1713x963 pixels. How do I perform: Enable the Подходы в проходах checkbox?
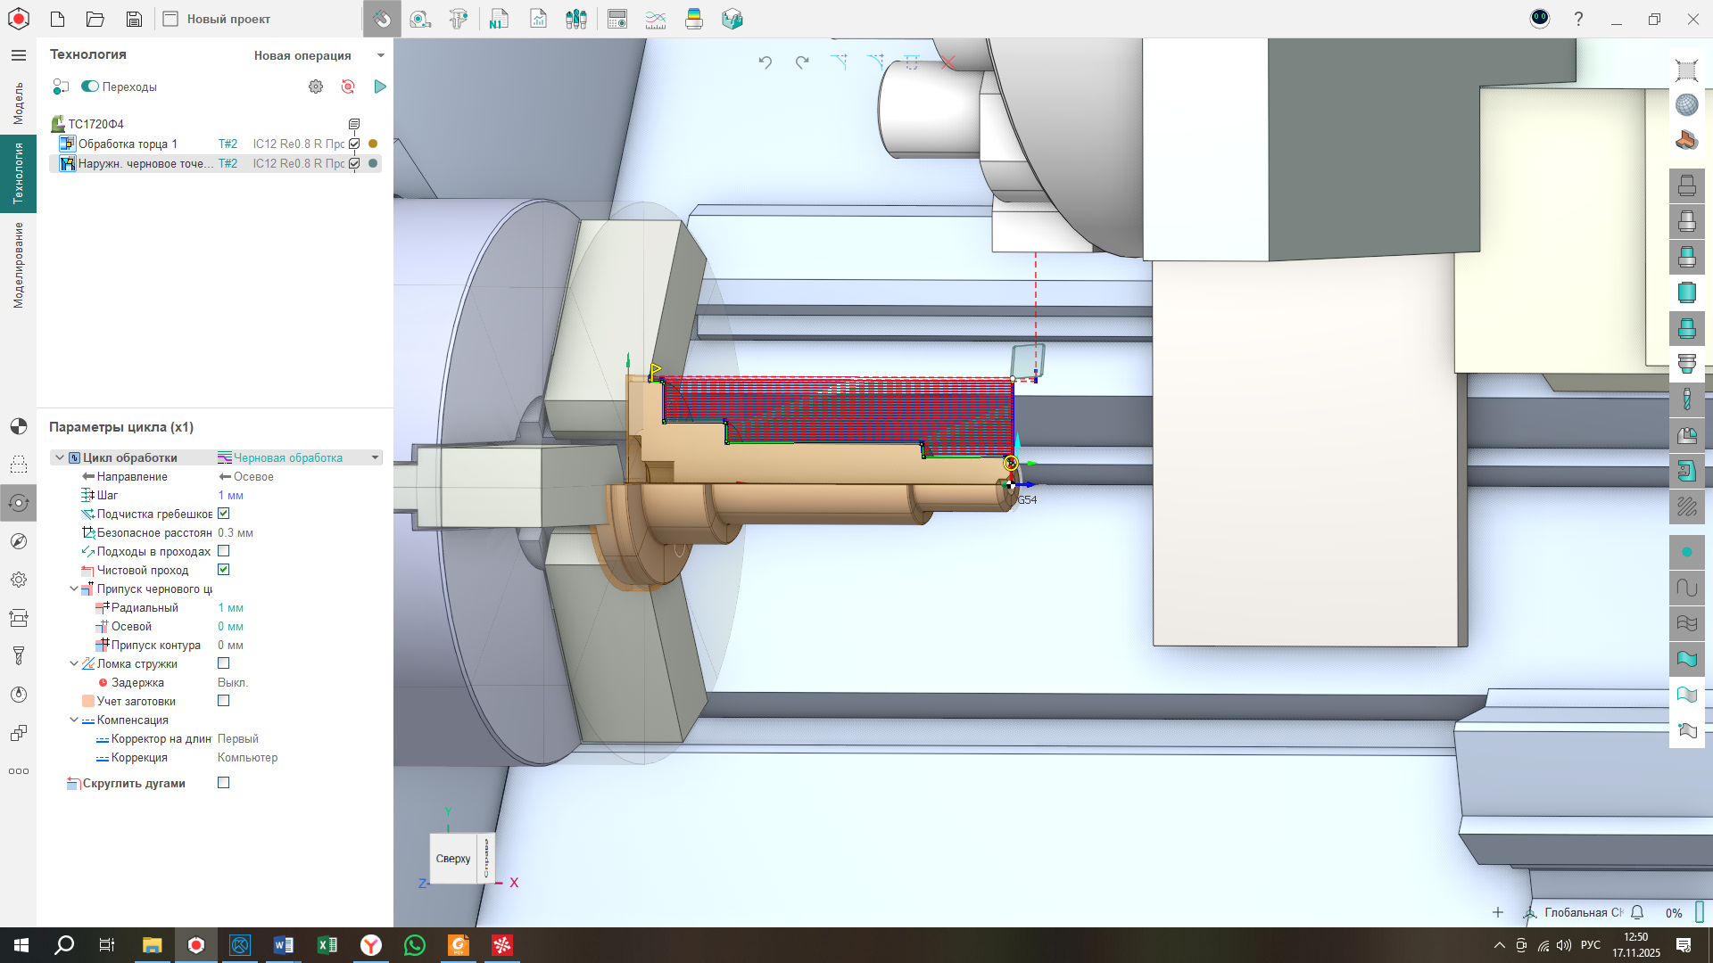224,551
